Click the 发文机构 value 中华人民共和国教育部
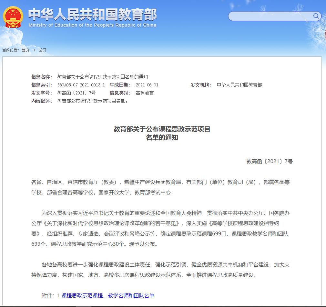 tap(239, 85)
